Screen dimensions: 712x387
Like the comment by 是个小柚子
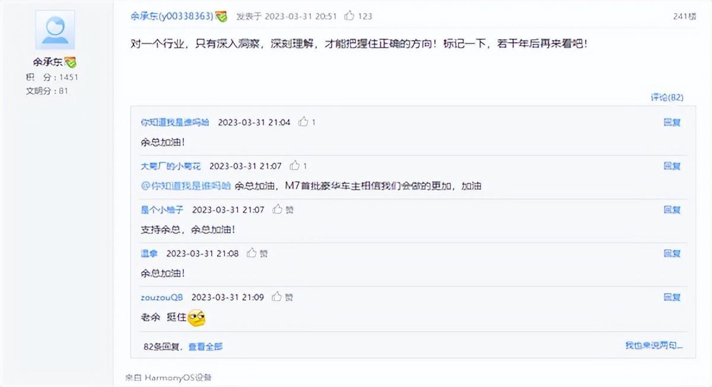coord(277,210)
